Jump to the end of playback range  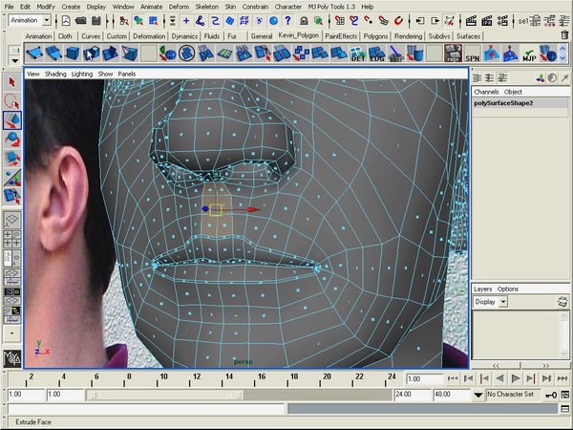click(x=561, y=379)
